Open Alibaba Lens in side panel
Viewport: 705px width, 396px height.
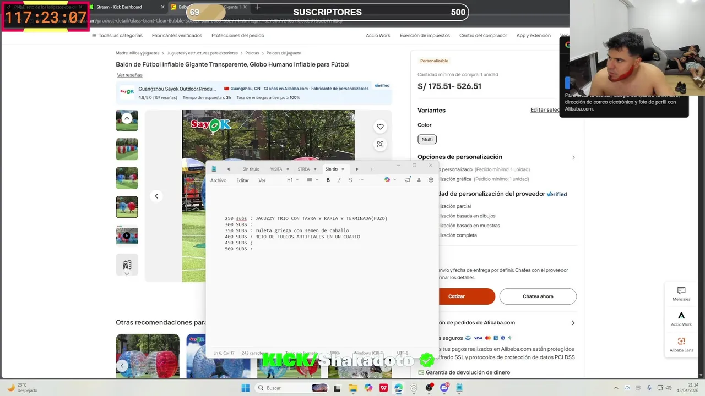(681, 344)
